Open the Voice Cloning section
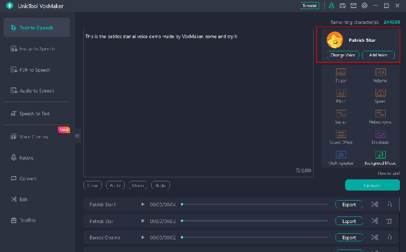Image resolution: width=406 pixels, height=252 pixels. pyautogui.click(x=33, y=137)
